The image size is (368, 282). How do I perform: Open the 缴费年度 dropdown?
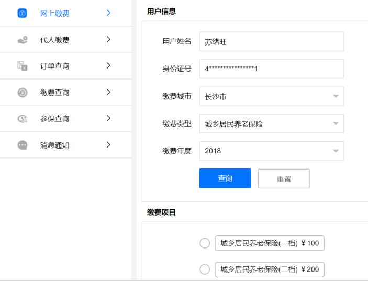coord(271,151)
